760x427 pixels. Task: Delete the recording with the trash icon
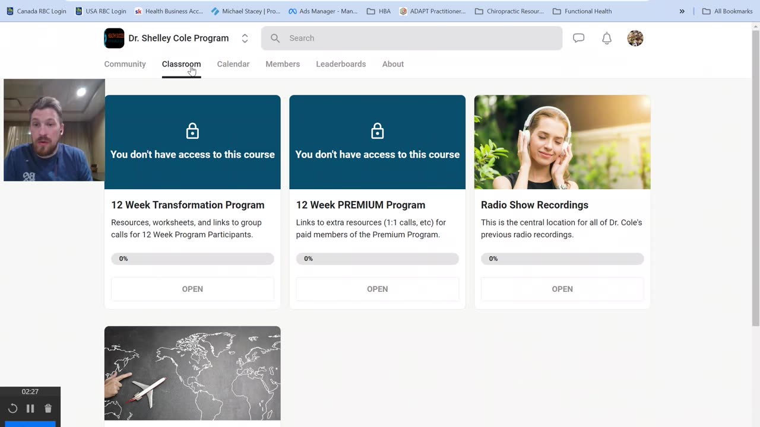(48, 409)
